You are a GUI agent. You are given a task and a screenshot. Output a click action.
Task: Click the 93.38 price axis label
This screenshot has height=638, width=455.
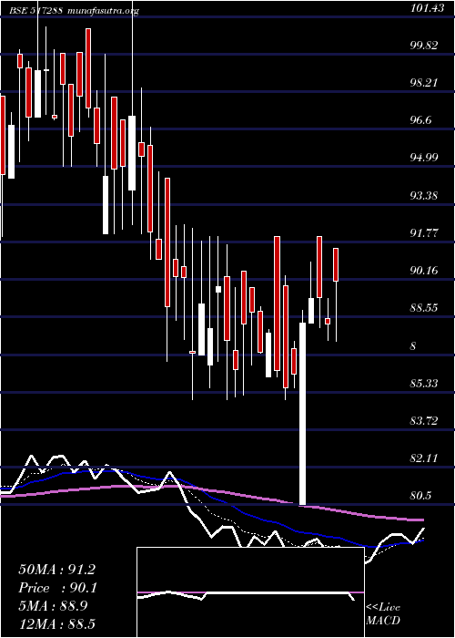click(426, 195)
